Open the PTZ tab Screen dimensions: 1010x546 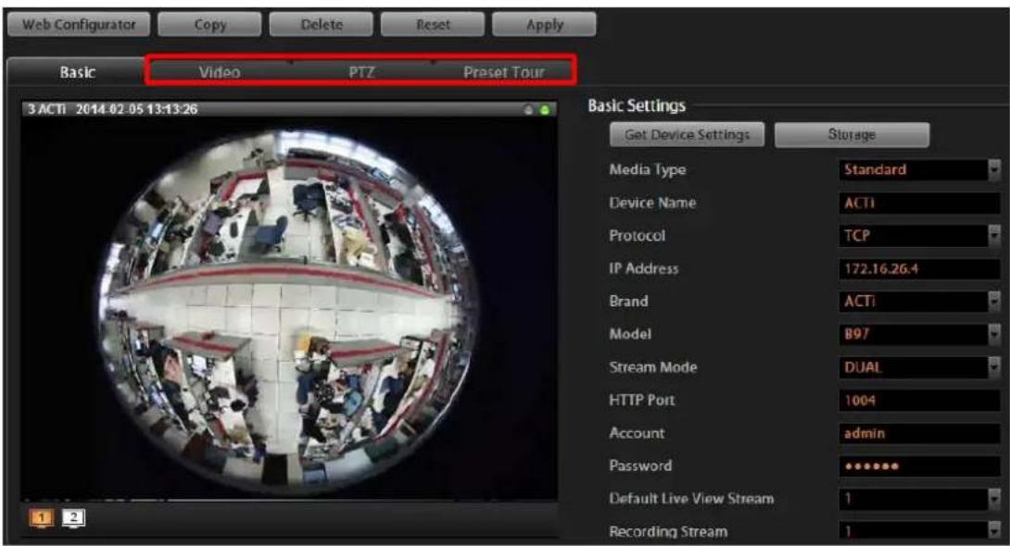[361, 71]
